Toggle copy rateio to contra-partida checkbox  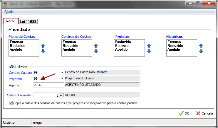point(11,103)
